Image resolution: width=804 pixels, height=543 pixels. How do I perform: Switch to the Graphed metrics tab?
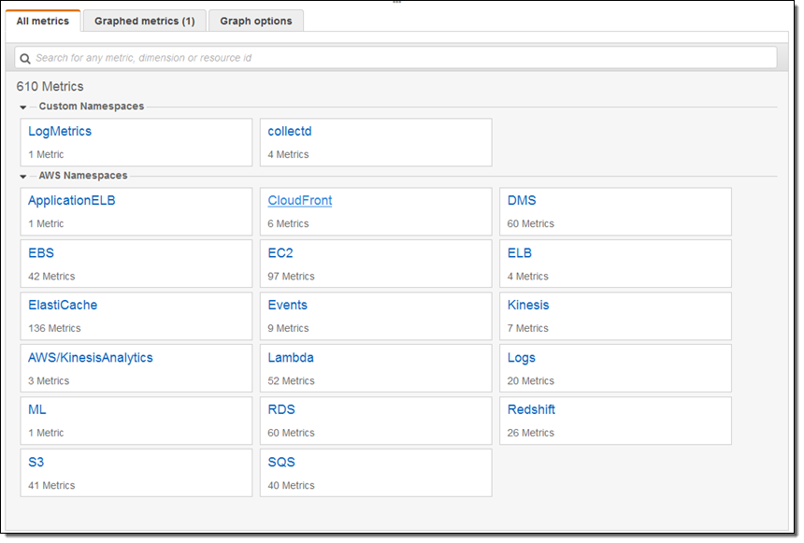(x=144, y=21)
